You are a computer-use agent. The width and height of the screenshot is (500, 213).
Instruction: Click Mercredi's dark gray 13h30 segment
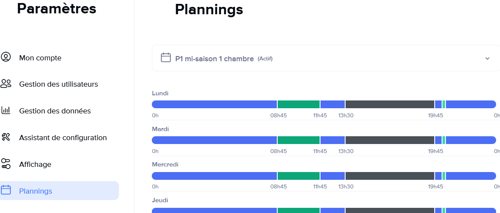(x=390, y=176)
